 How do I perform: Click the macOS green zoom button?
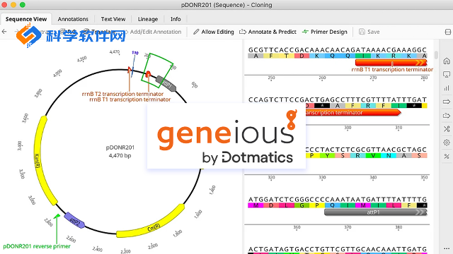(x=23, y=5)
